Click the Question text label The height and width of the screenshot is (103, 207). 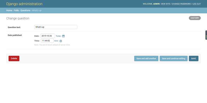(x=14, y=27)
